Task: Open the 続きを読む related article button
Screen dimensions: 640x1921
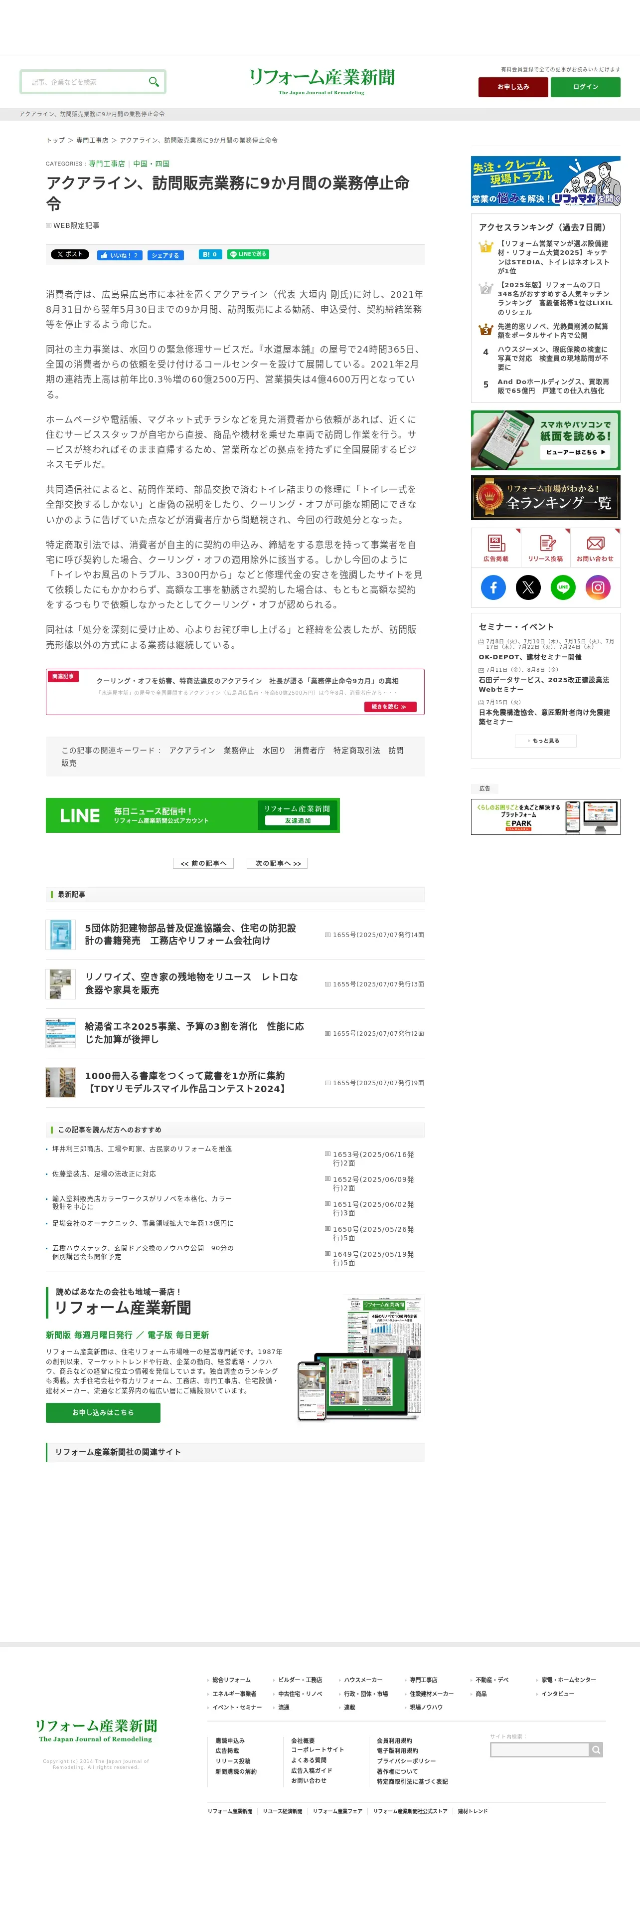Action: coord(390,706)
